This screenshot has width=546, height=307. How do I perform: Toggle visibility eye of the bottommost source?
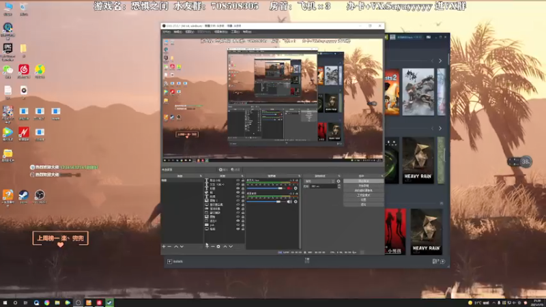tap(238, 229)
